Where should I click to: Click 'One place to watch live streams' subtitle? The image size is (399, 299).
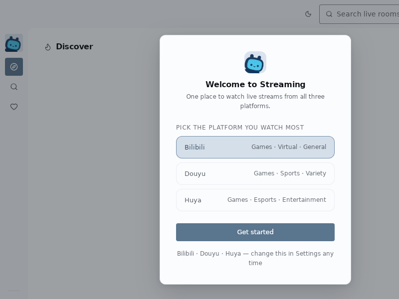coord(255,101)
